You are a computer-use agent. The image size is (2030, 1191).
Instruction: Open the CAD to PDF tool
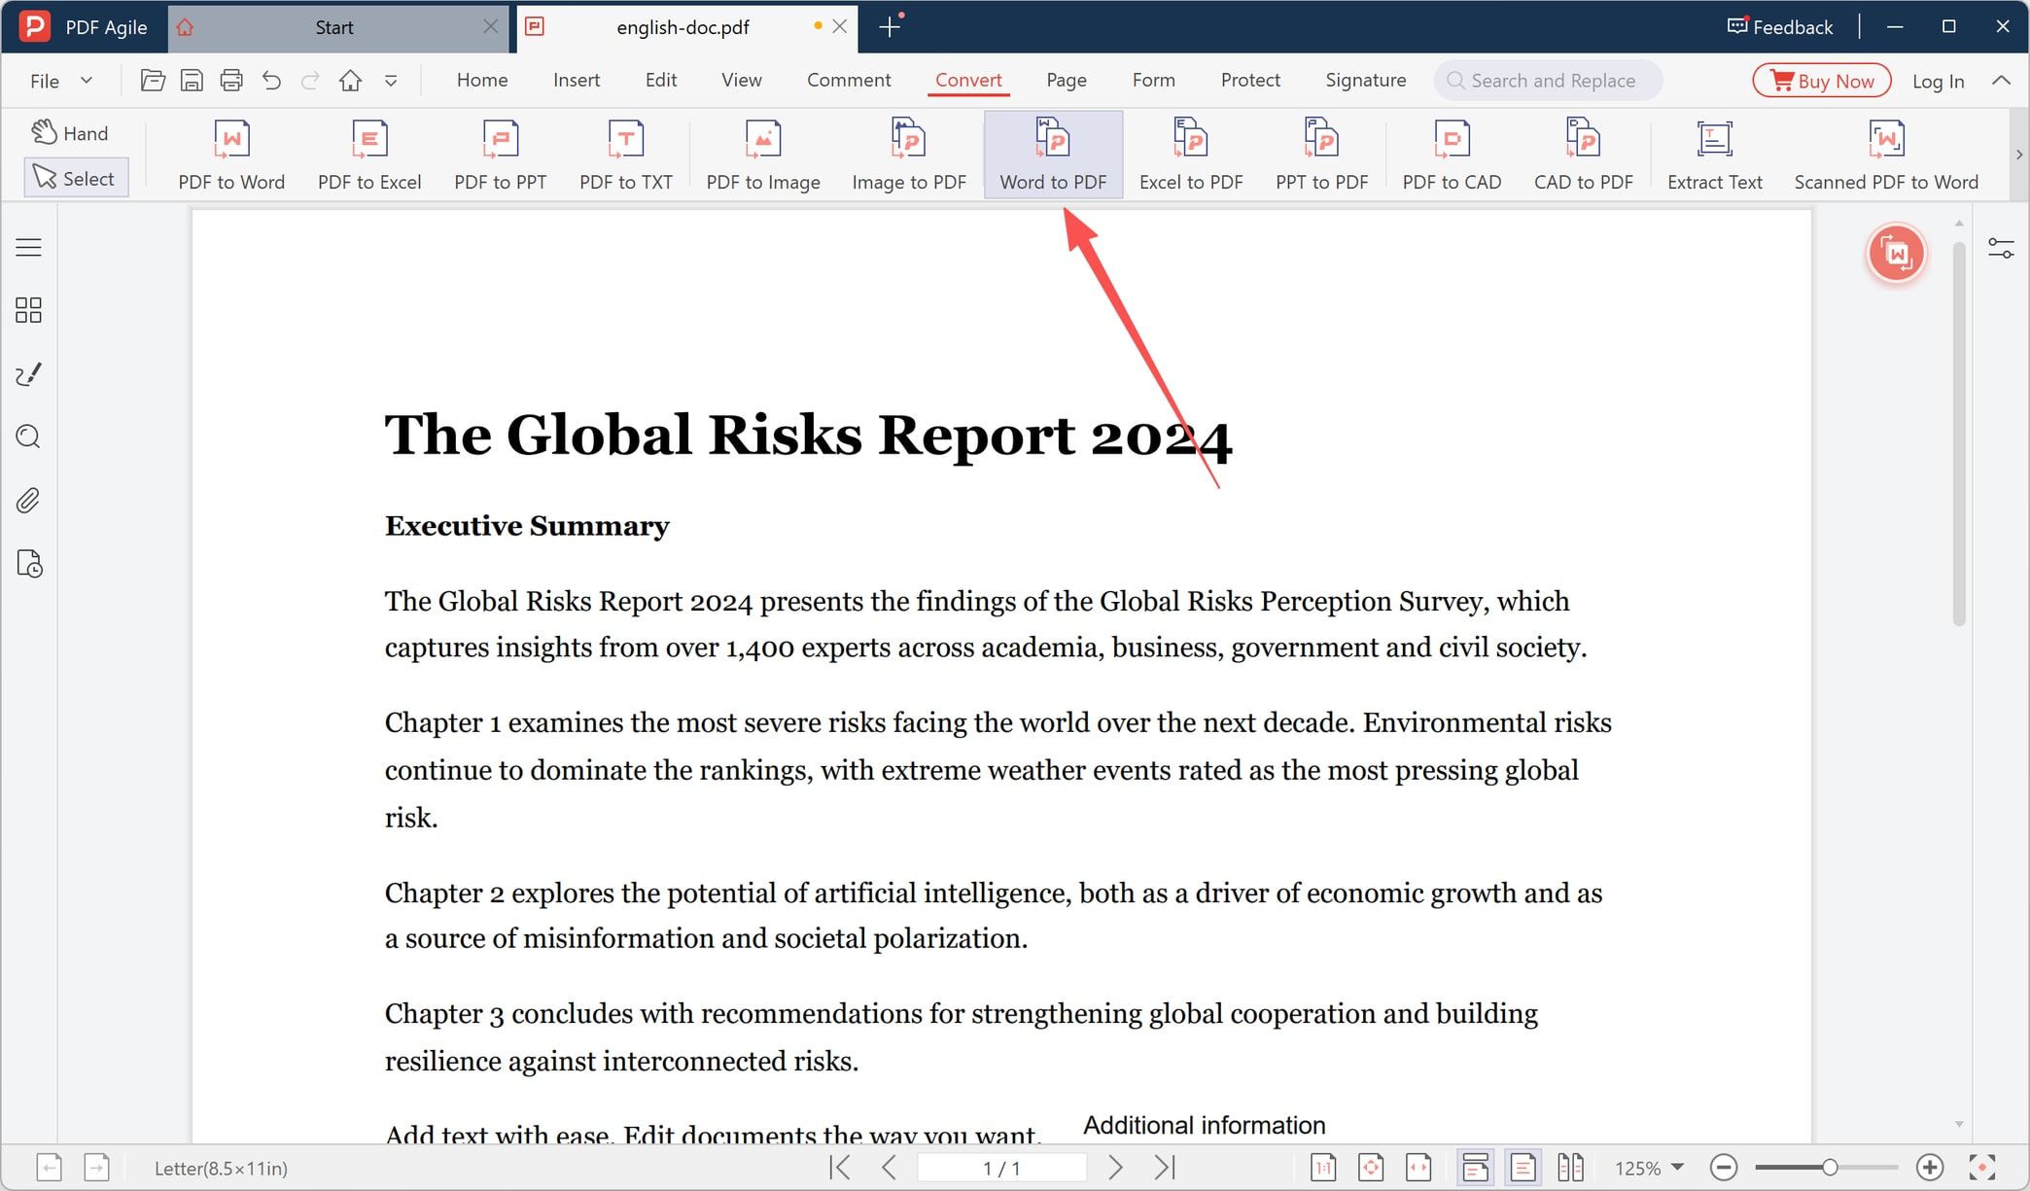click(1583, 155)
